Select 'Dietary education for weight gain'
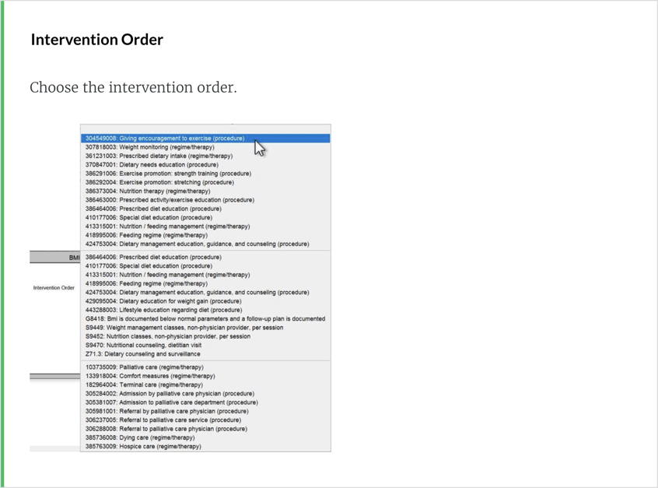Screen dimensions: 658x488 (x=163, y=301)
